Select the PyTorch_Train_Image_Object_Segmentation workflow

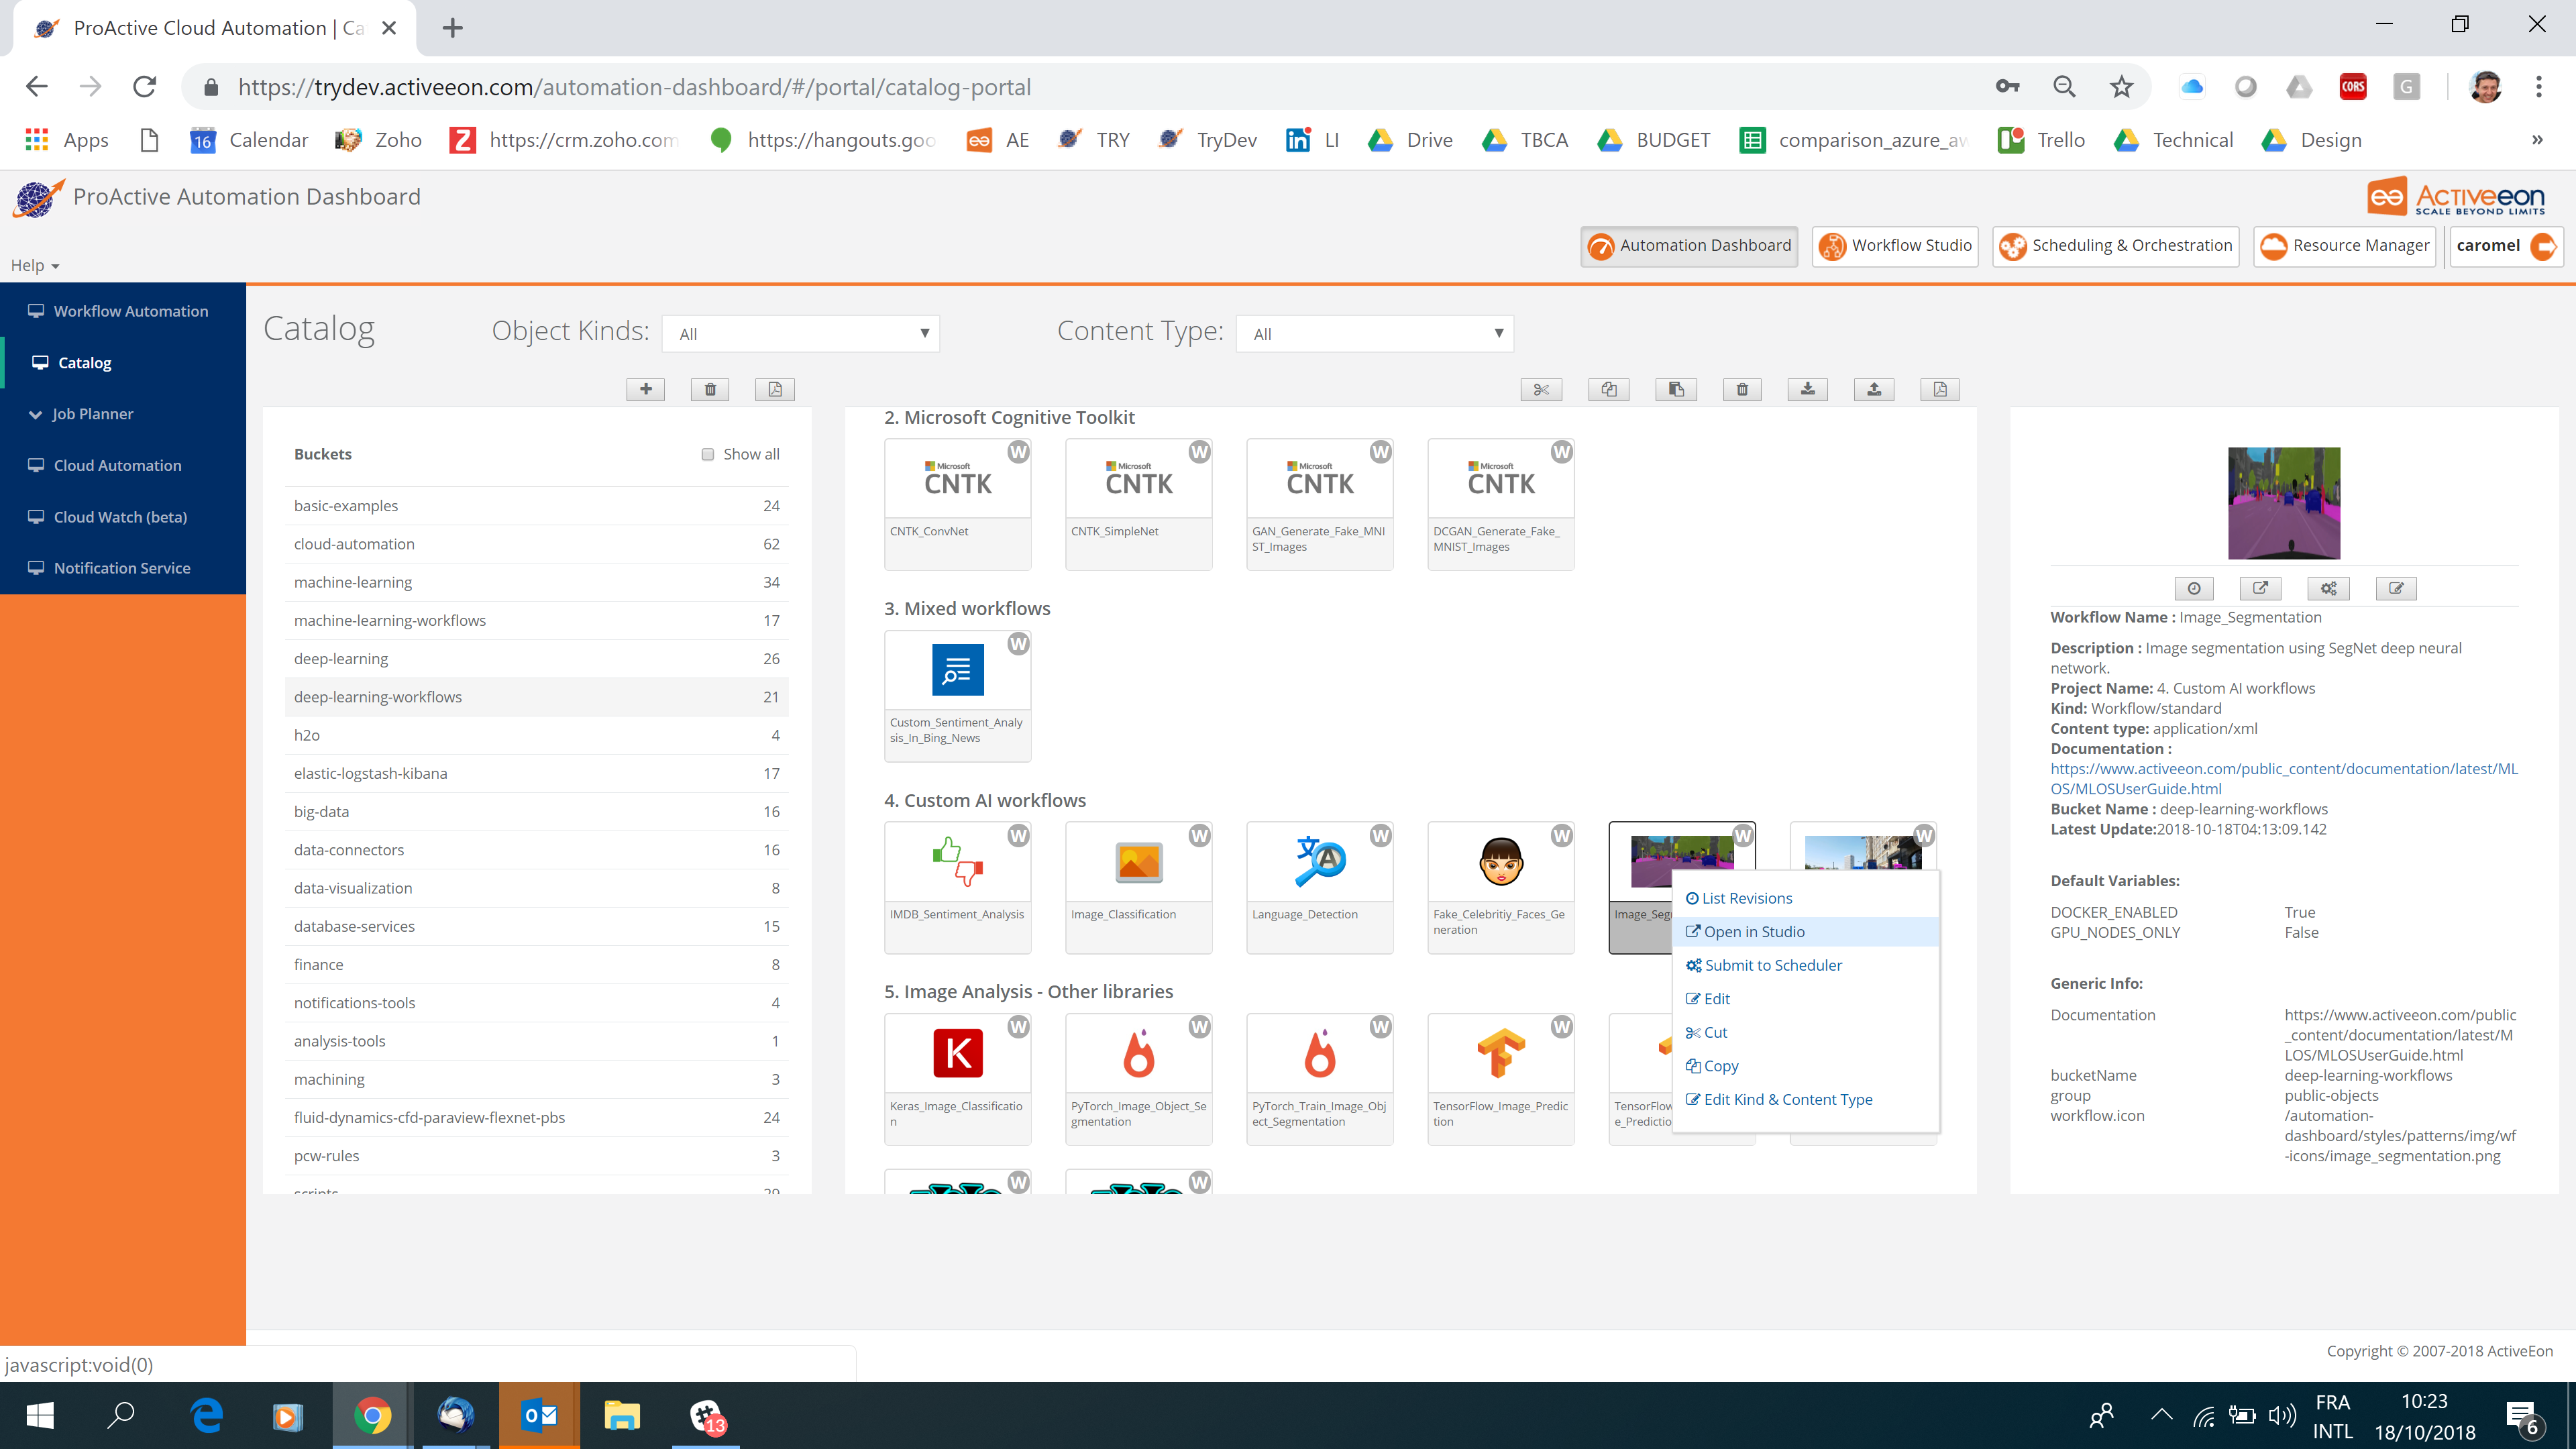(1320, 1079)
